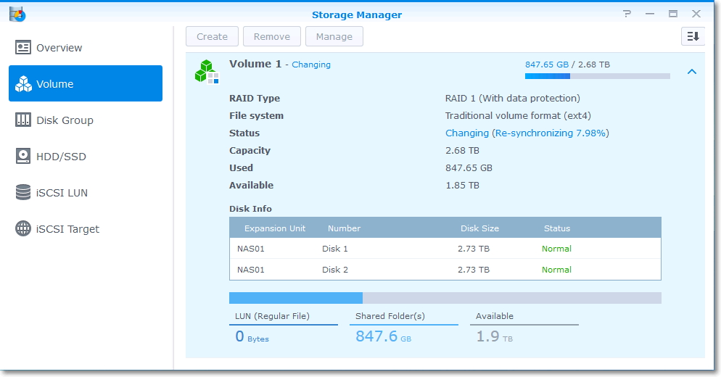Viewport: 721px width, 377px height.
Task: Click the Volume cubes icon in sidebar
Action: pos(23,83)
